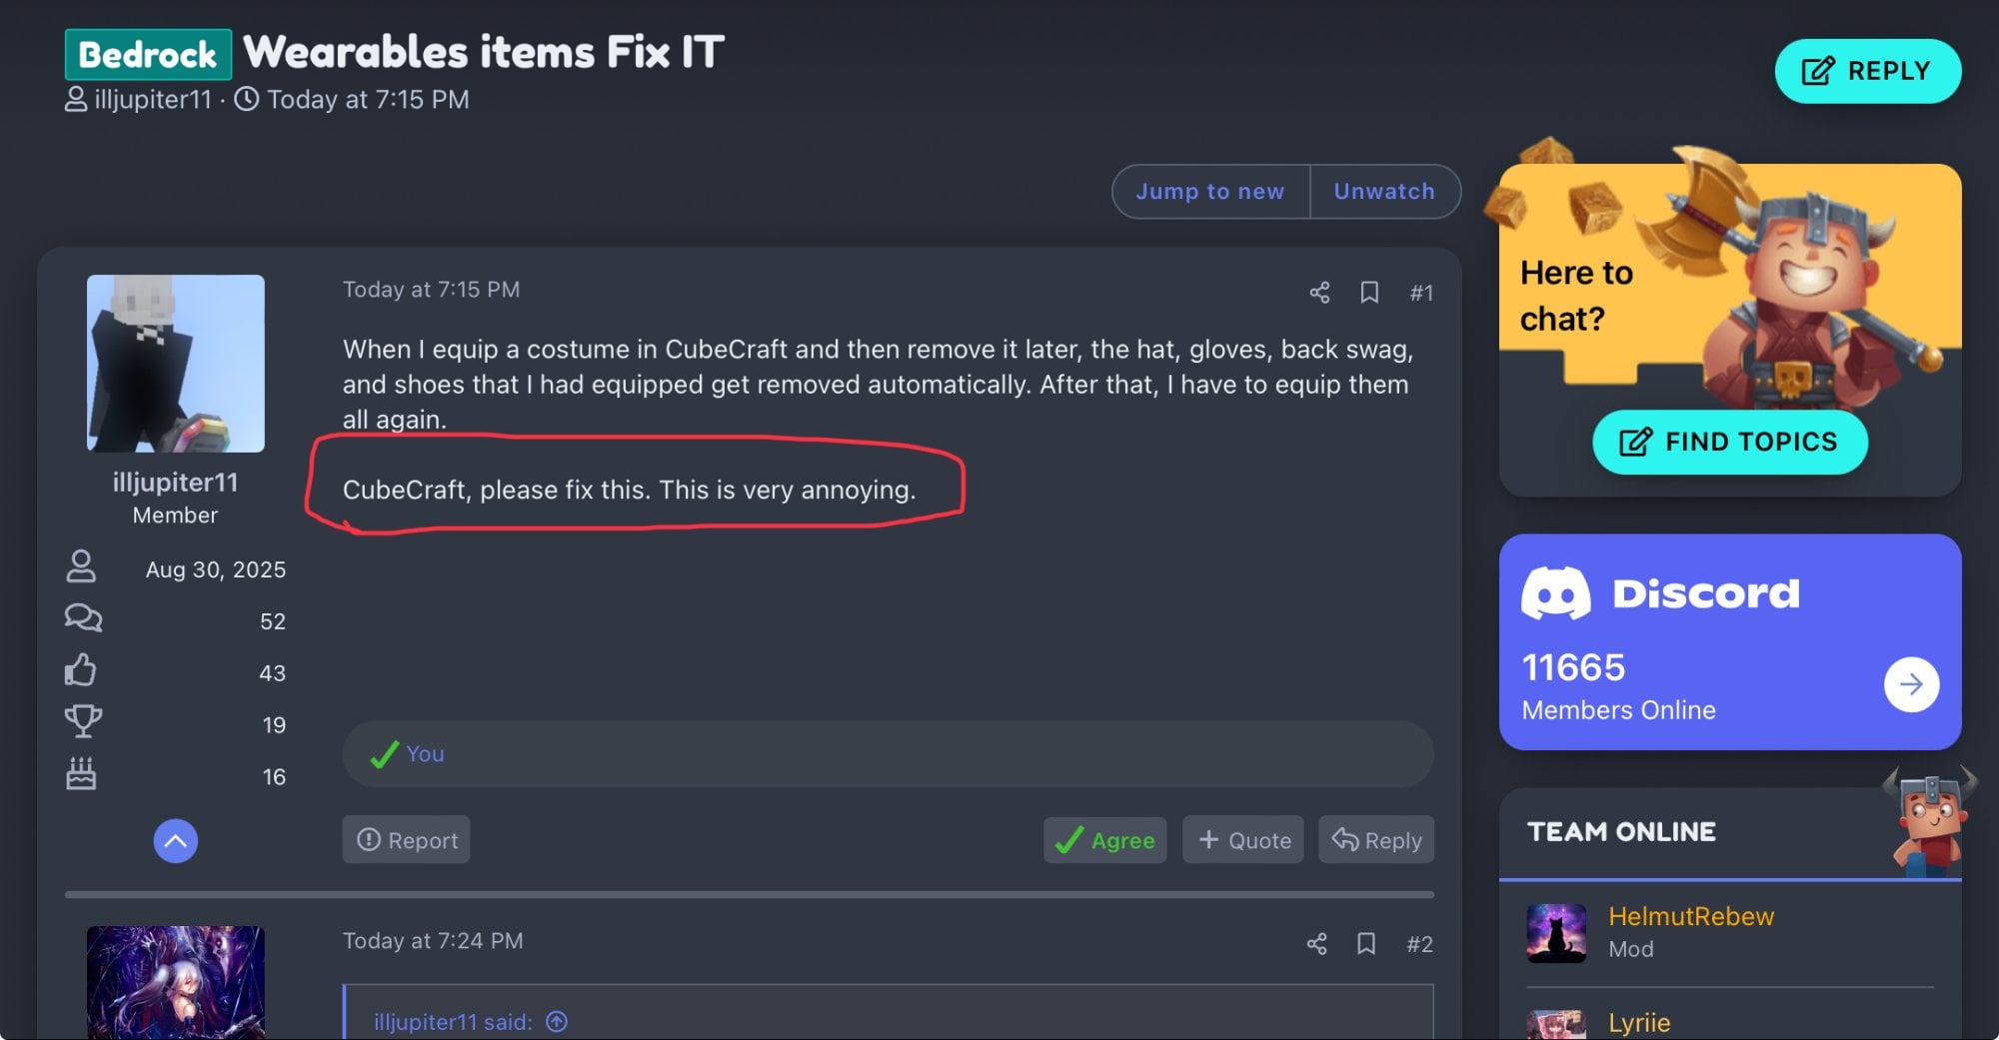Screen dimensions: 1999x1040
Task: Open HelmutRebew's profile link
Action: 1691,916
